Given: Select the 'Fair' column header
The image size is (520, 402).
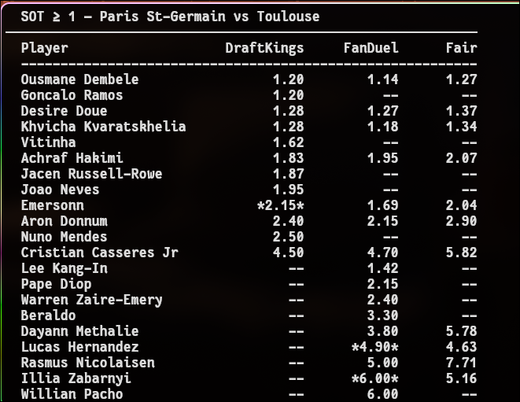Looking at the screenshot, I should (461, 48).
